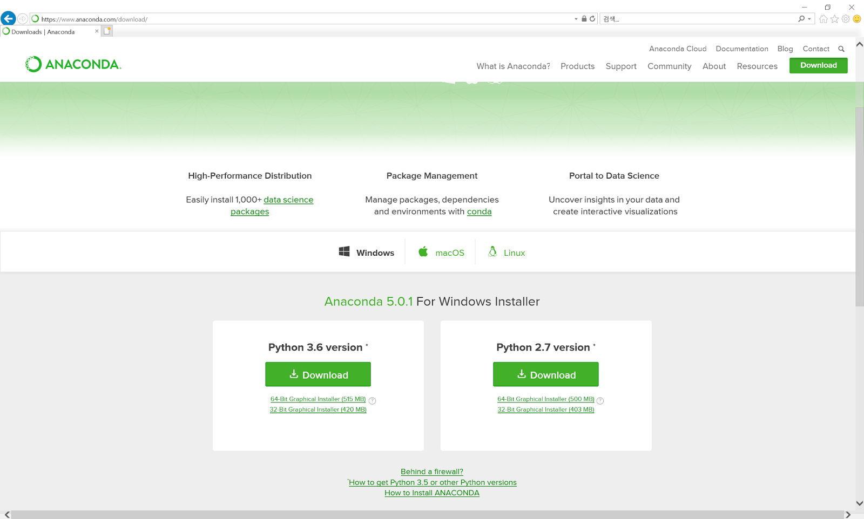Click the horizontal scrollbar thumb
The image size is (864, 519).
pos(427,515)
